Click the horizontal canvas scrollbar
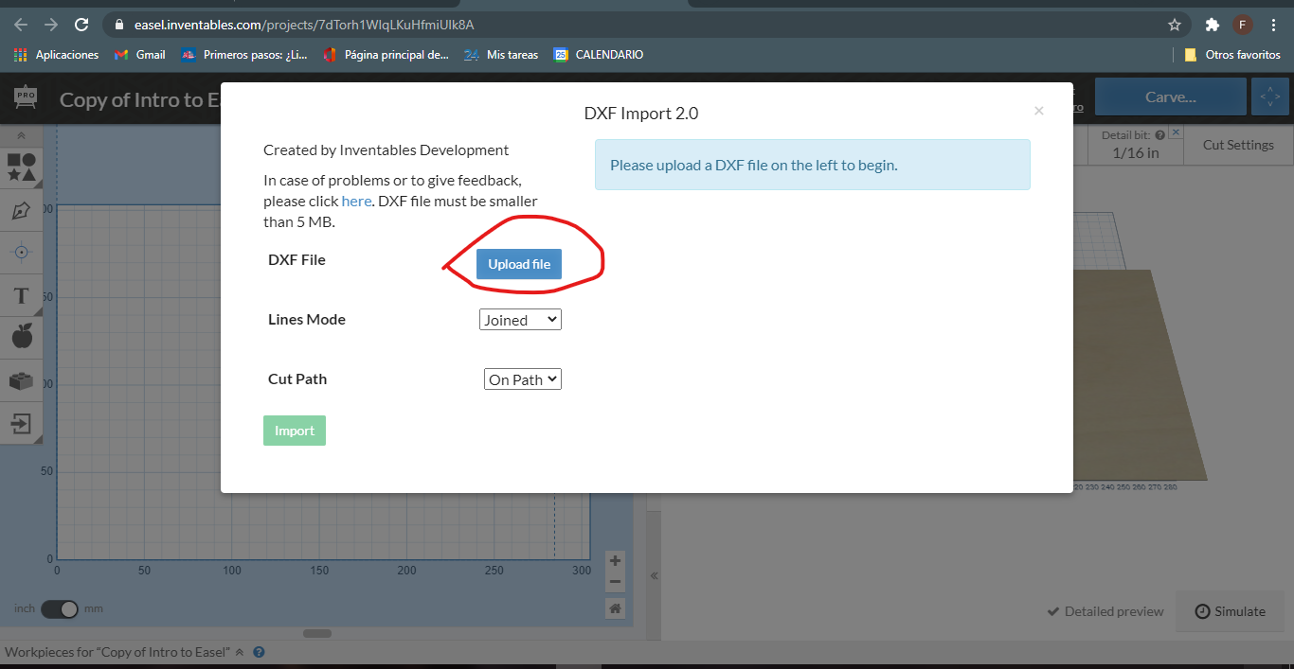 [x=317, y=633]
